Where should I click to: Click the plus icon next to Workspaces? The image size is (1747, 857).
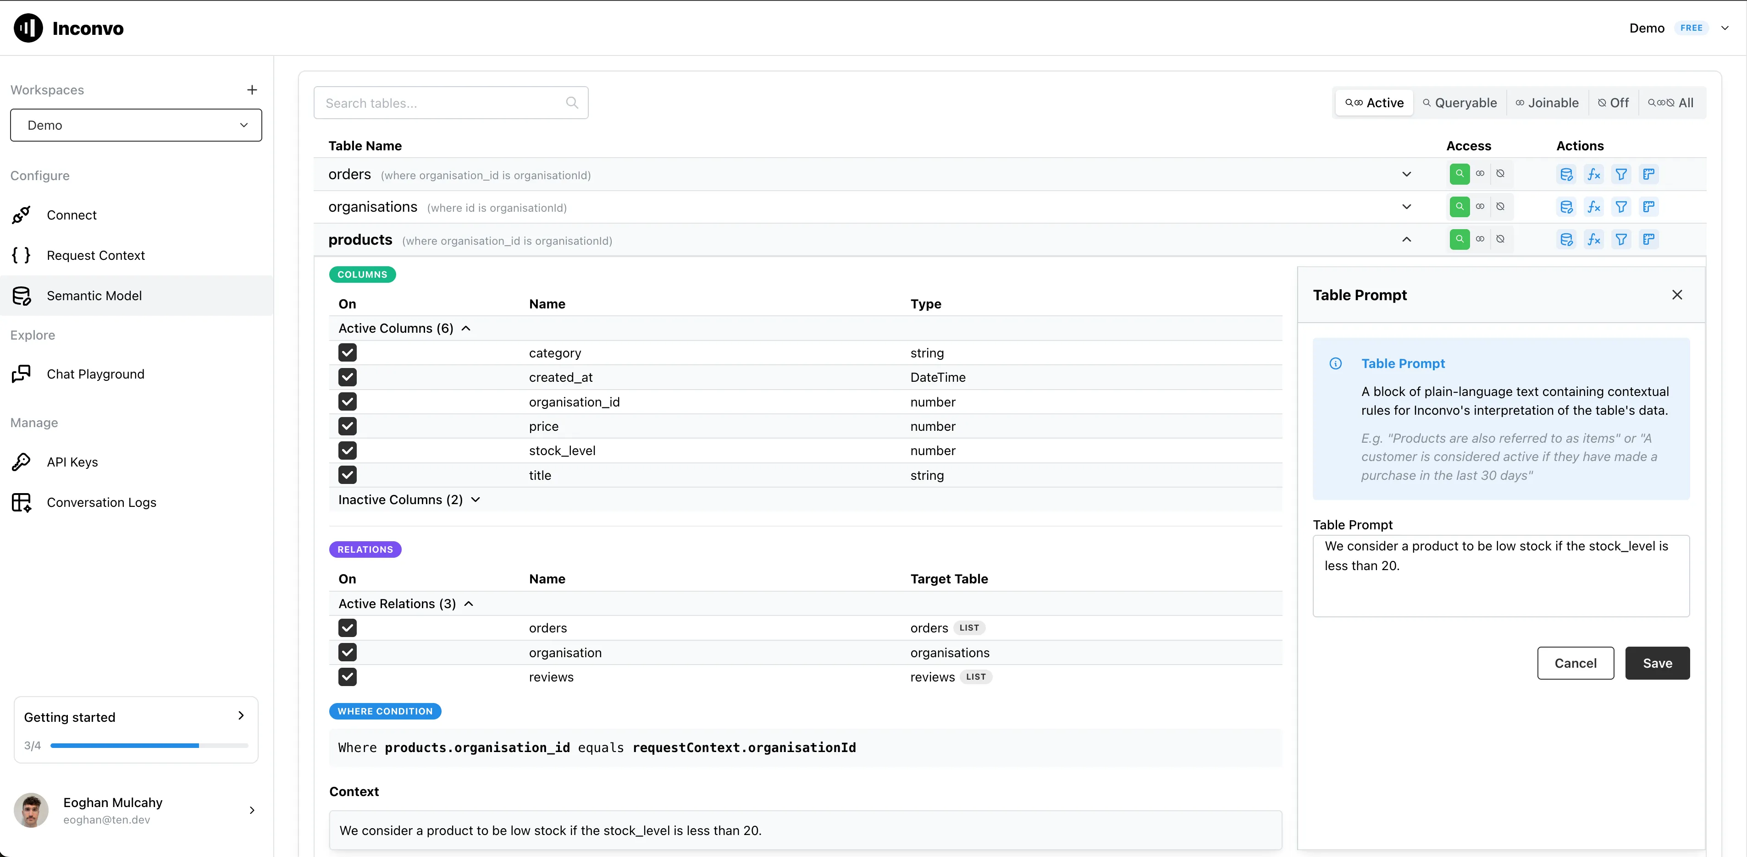coord(252,90)
